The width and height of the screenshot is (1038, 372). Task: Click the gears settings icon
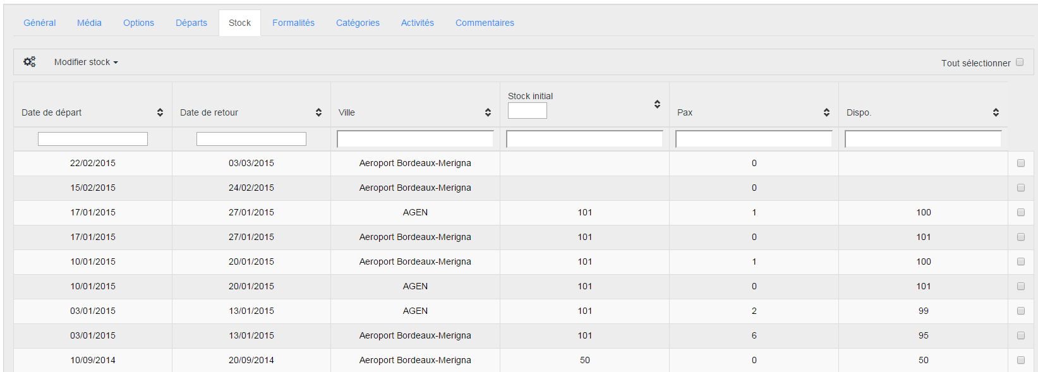pyautogui.click(x=30, y=62)
